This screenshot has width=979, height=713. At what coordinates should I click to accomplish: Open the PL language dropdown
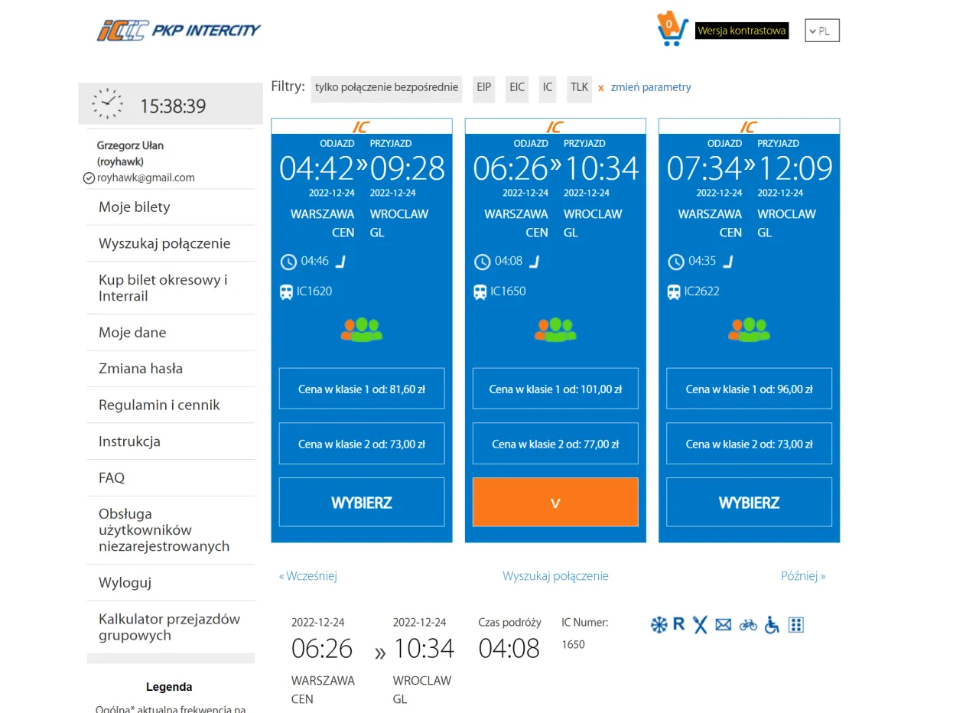coord(821,31)
